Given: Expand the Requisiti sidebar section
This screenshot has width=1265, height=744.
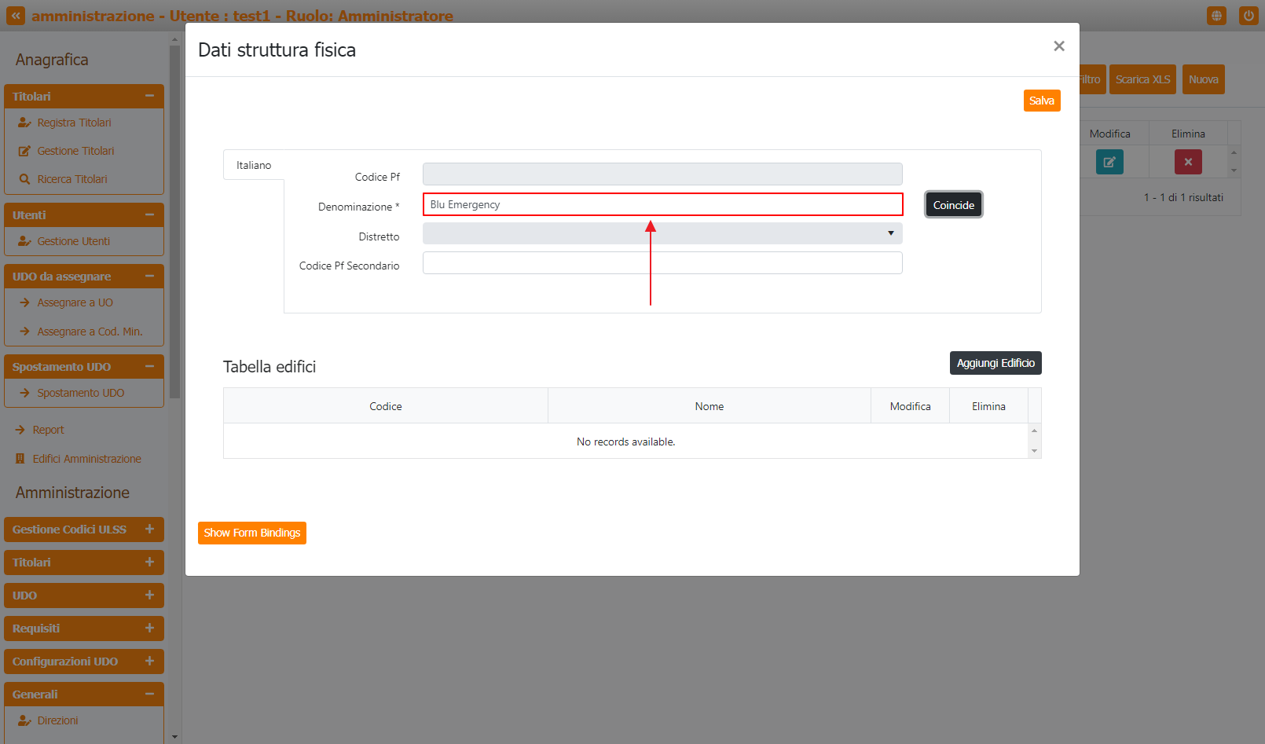Looking at the screenshot, I should coord(149,629).
